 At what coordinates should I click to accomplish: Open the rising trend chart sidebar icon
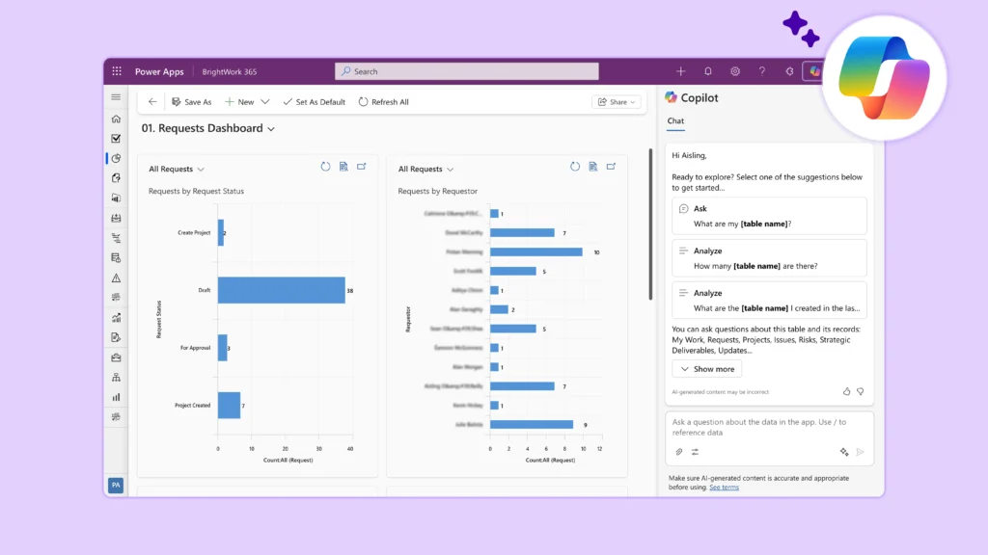(x=116, y=318)
